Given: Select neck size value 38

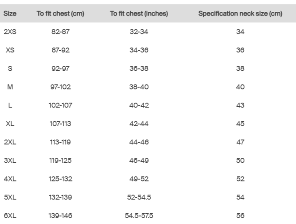Looking at the screenshot, I should [240, 69].
